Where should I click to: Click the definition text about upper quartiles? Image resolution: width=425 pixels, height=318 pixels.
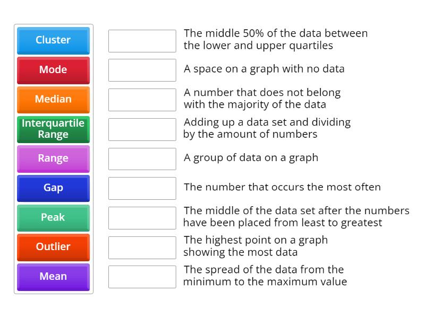coord(275,39)
